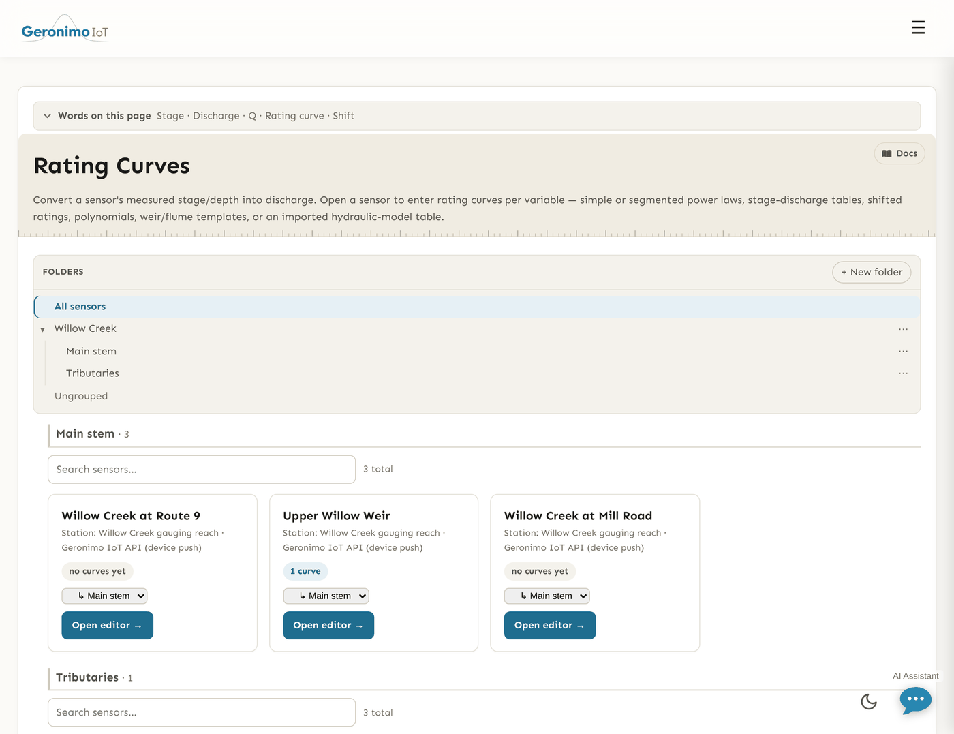
Task: Select the Tributaries subfolder
Action: pyautogui.click(x=93, y=373)
